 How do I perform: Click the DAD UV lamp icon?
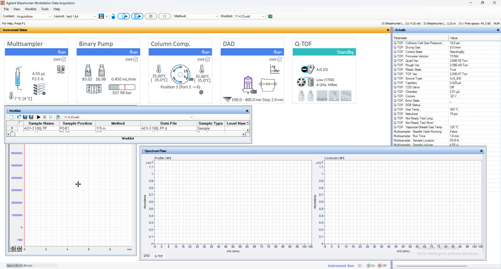click(248, 85)
